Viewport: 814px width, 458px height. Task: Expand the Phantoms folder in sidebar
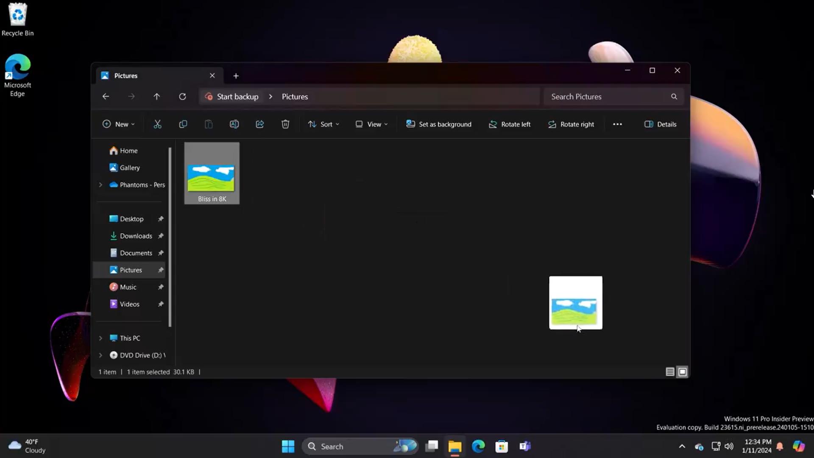click(100, 184)
